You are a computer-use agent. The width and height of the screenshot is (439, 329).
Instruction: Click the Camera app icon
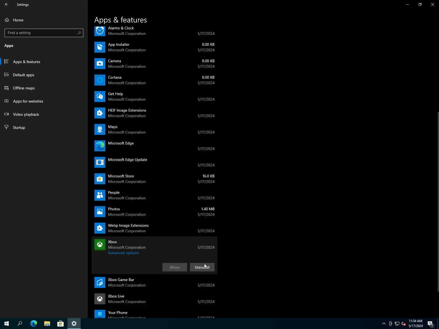pyautogui.click(x=100, y=64)
